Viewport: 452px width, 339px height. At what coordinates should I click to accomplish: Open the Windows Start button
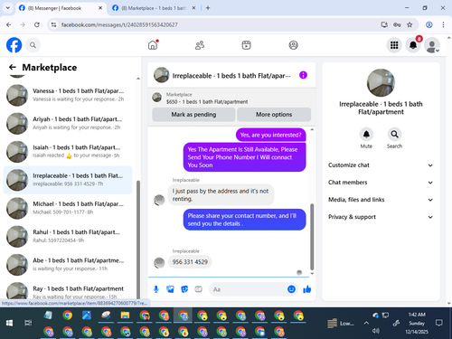point(9,324)
